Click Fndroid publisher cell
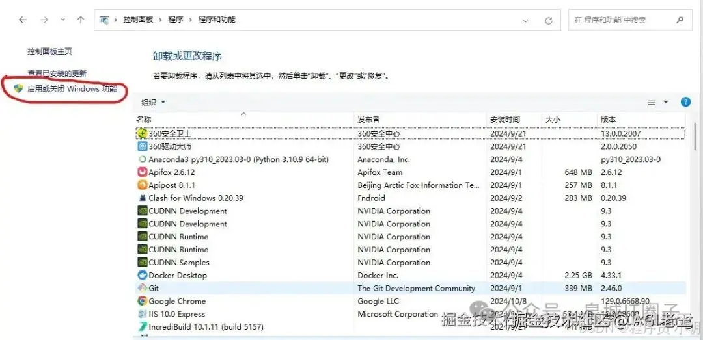703x340 pixels. (371, 198)
